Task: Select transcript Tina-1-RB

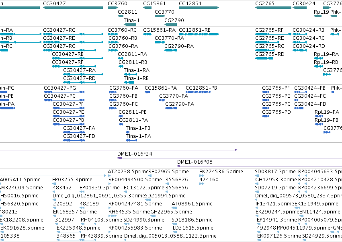Action: coord(129,82)
